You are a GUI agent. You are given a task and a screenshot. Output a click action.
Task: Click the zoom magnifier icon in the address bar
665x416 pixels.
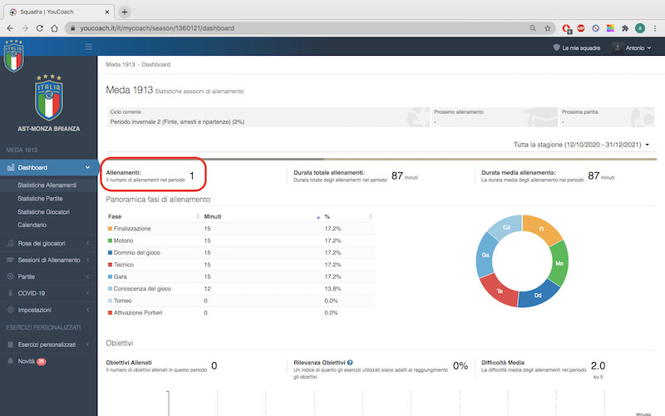click(x=533, y=28)
